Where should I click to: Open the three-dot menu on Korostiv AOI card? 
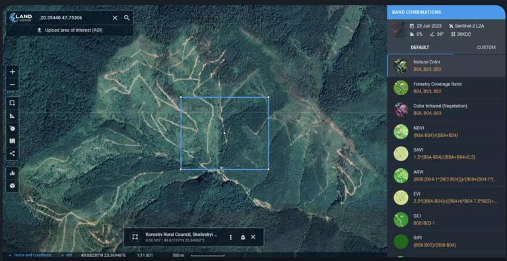point(230,237)
